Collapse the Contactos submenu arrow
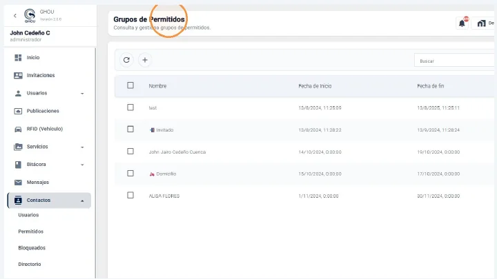Image resolution: width=497 pixels, height=279 pixels. click(82, 201)
